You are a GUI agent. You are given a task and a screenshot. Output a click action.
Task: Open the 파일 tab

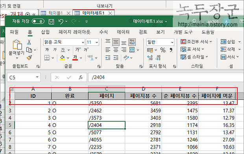(14, 32)
